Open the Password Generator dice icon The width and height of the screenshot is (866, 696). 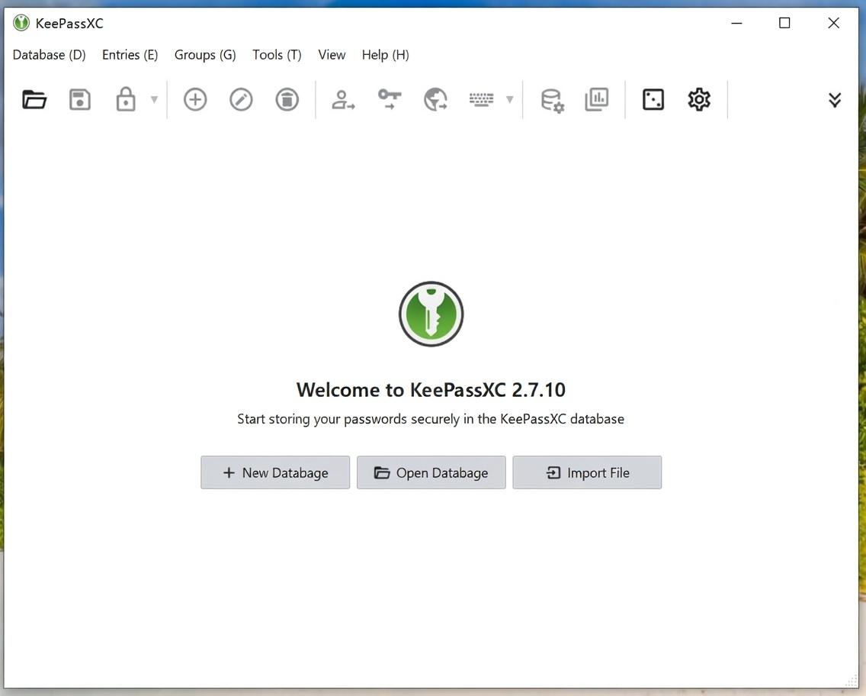[653, 99]
